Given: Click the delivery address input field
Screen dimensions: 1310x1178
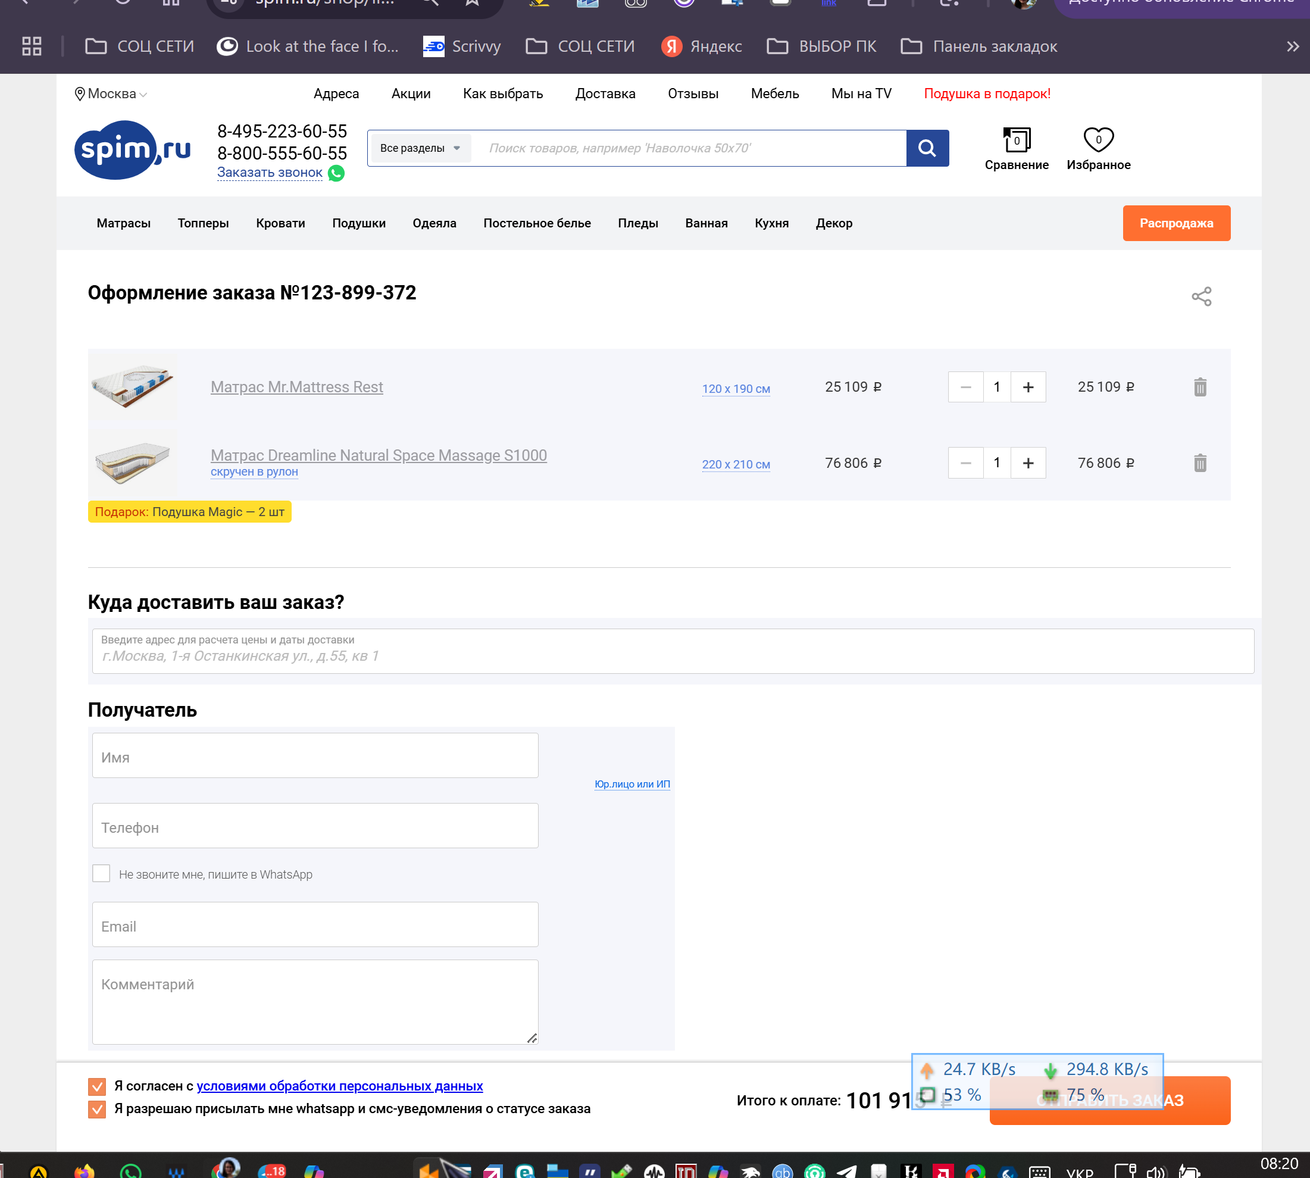Looking at the screenshot, I should click(x=672, y=655).
